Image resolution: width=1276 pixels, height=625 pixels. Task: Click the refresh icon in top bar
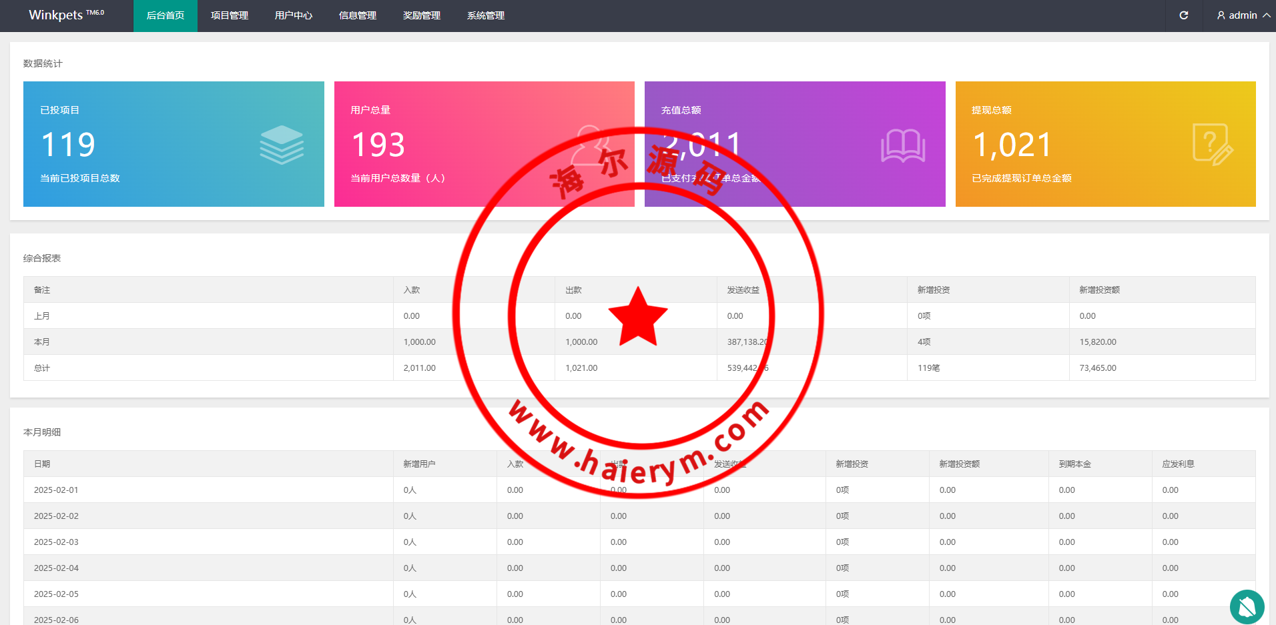click(1183, 15)
